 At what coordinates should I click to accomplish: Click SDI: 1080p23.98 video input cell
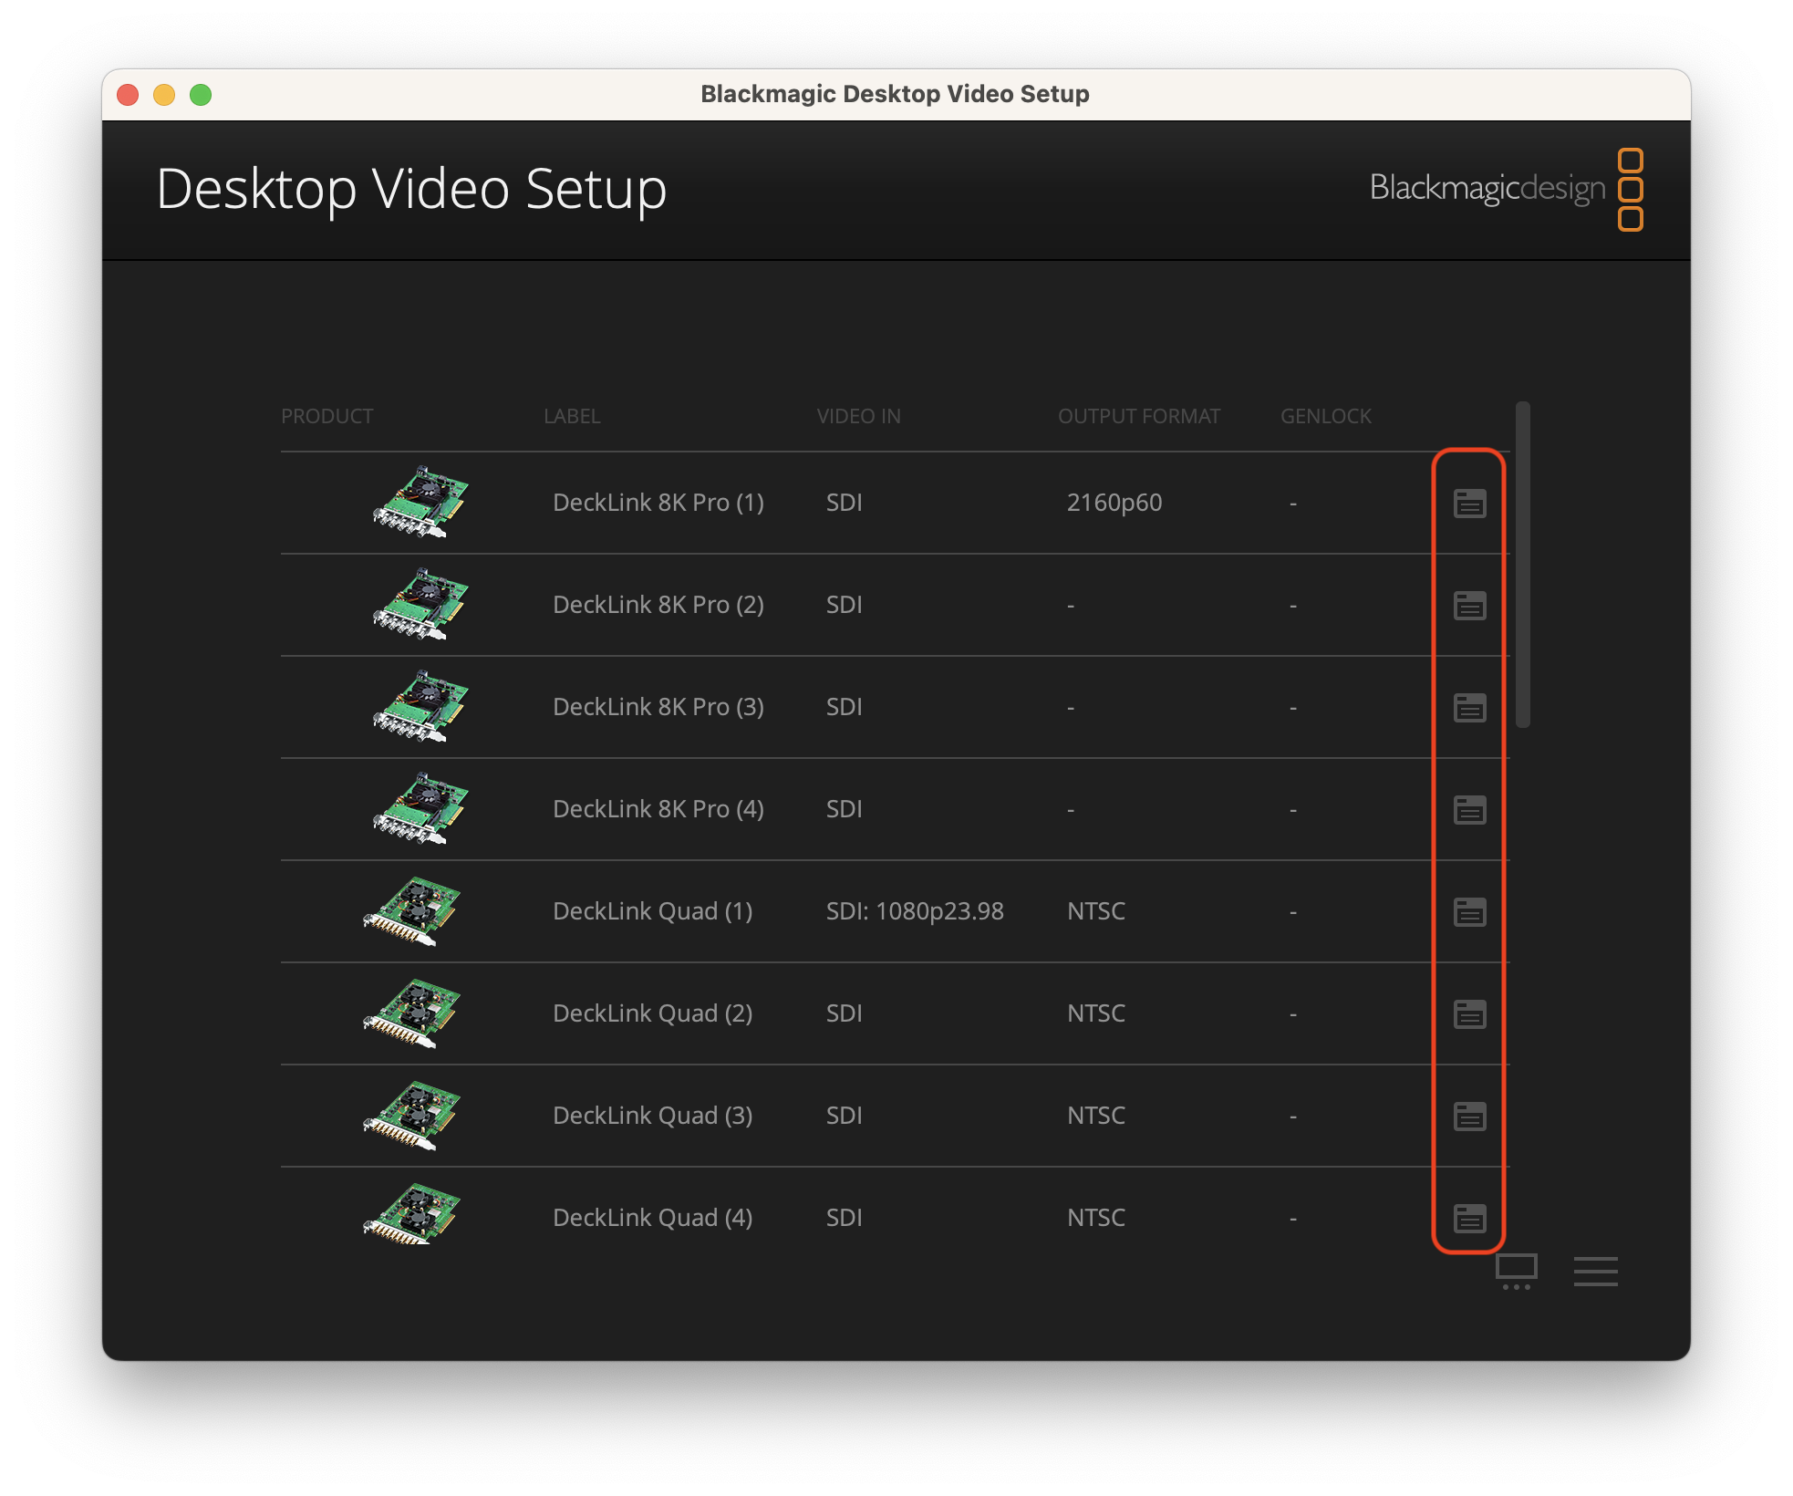tap(914, 911)
